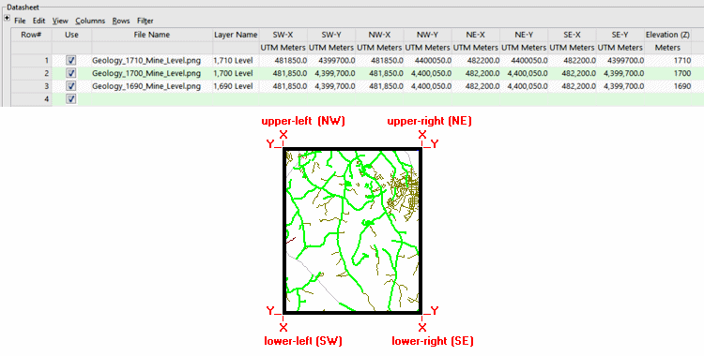Select the 1710 elevation cell
Image resolution: width=704 pixels, height=356 pixels.
[x=667, y=60]
